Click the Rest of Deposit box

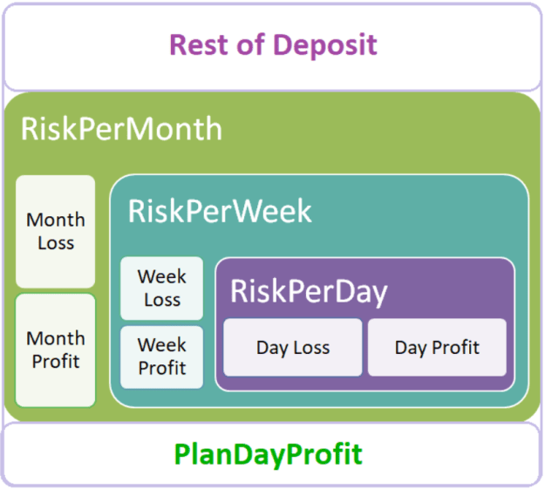coord(272,47)
